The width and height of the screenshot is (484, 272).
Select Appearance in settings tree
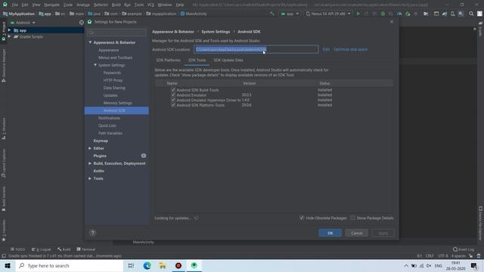[x=108, y=50]
